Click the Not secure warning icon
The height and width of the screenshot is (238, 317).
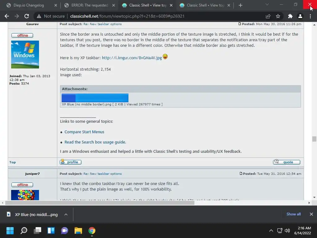click(39, 16)
